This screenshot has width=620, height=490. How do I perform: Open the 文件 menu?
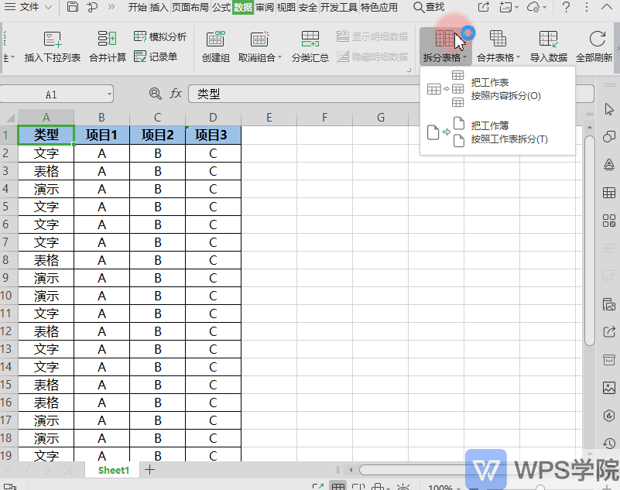(x=28, y=7)
